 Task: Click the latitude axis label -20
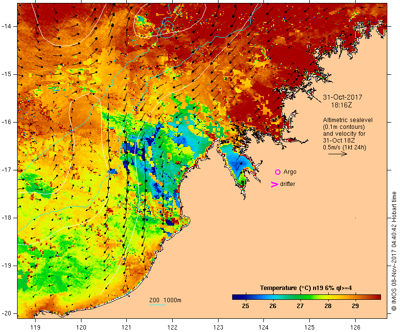coord(6,313)
